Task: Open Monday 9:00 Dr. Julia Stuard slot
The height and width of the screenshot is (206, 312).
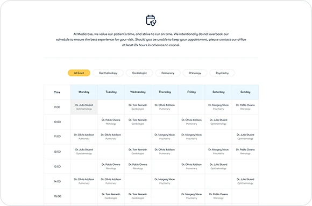Action: pos(84,107)
